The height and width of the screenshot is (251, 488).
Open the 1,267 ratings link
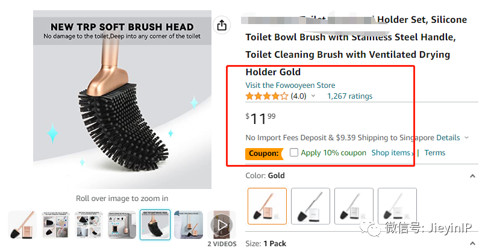(x=349, y=96)
